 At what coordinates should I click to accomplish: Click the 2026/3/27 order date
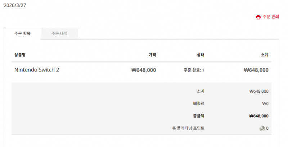(x=15, y=5)
